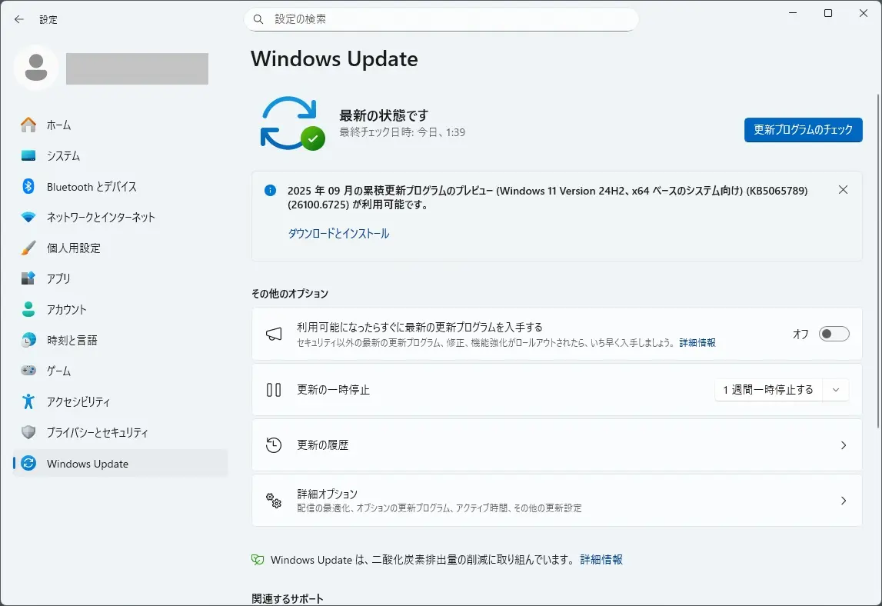Select アカウント in the left navigation

[x=66, y=309]
